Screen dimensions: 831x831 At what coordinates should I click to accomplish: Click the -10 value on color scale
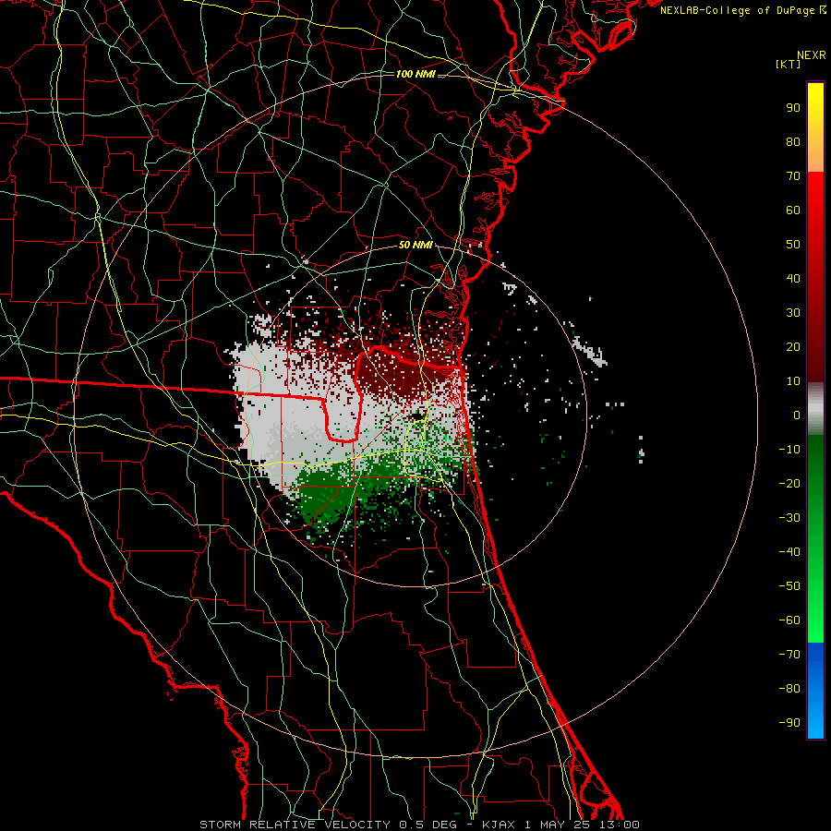(x=789, y=450)
